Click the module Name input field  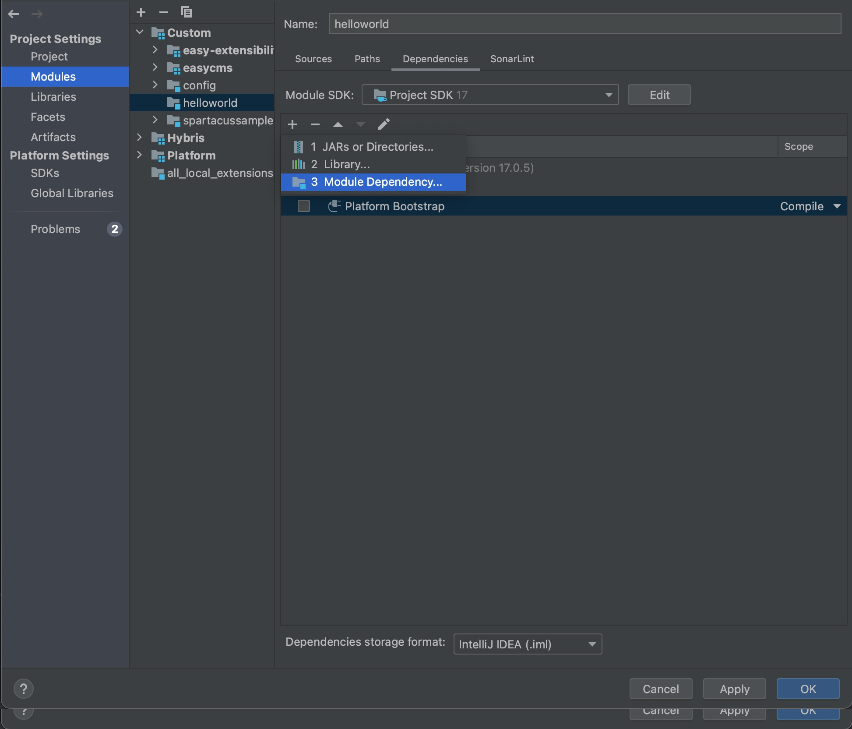(x=584, y=24)
